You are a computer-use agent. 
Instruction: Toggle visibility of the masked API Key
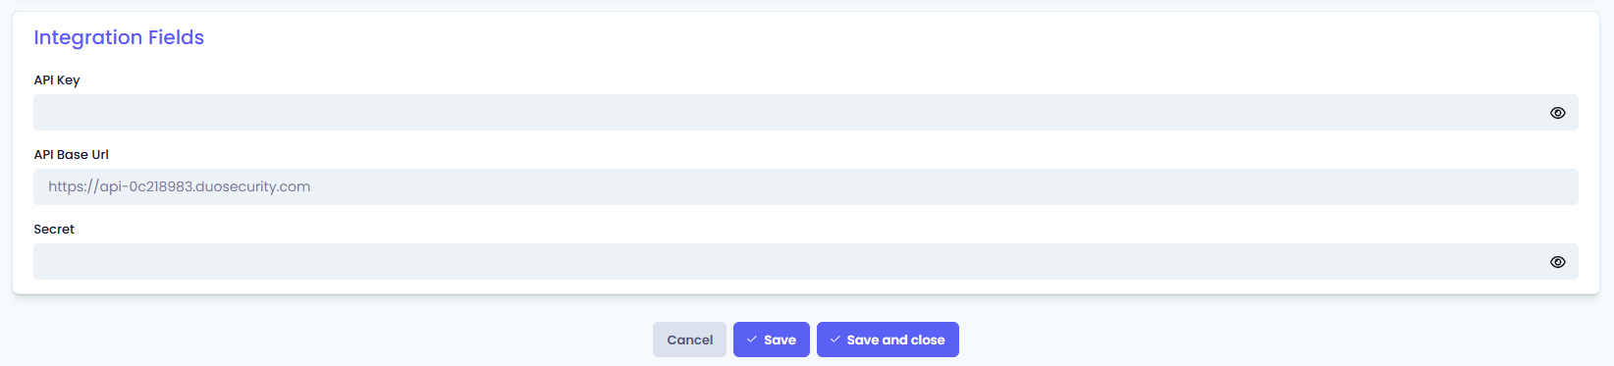tap(1557, 113)
